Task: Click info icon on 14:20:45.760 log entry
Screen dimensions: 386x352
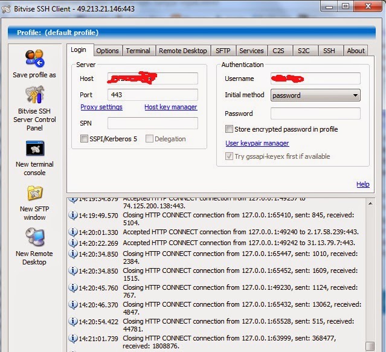Action: 73,287
